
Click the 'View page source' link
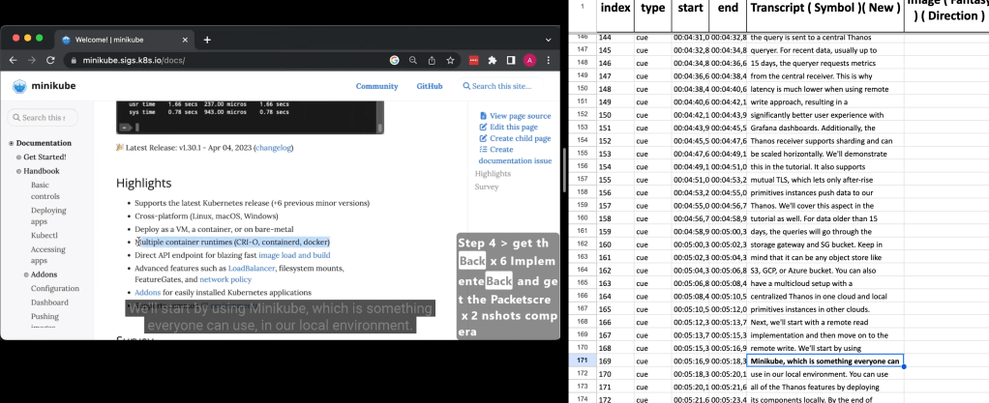tap(516, 116)
